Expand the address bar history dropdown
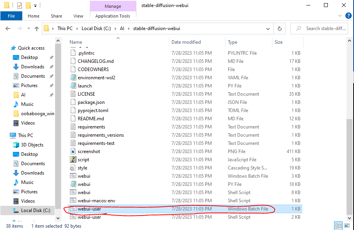This screenshot has height=230, width=354. coord(268,29)
